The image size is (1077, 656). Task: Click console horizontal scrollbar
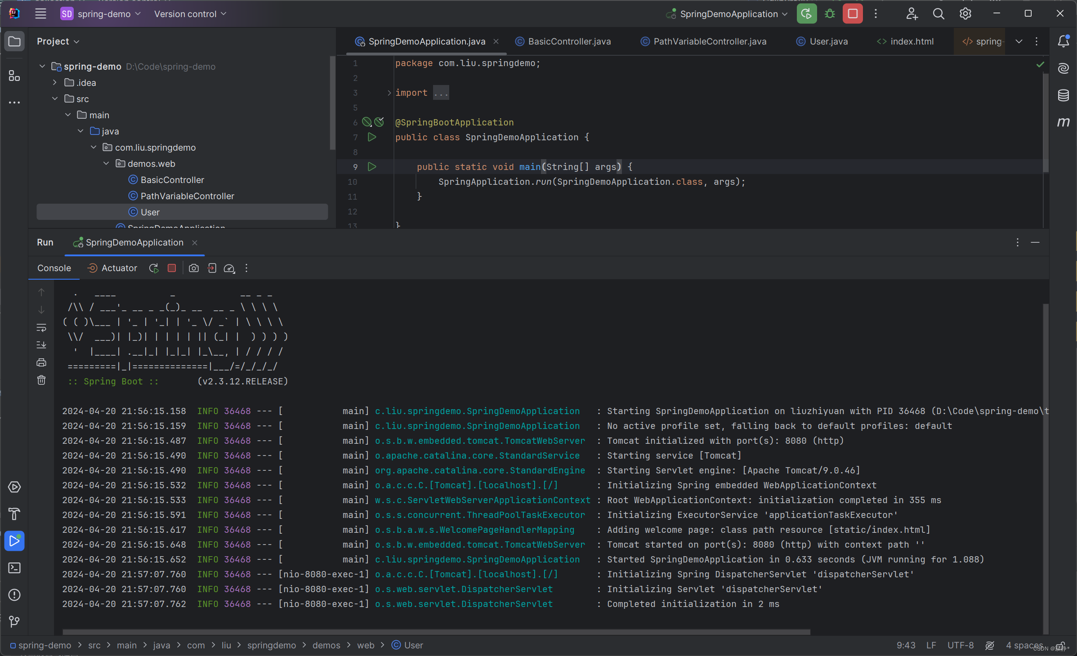[436, 632]
